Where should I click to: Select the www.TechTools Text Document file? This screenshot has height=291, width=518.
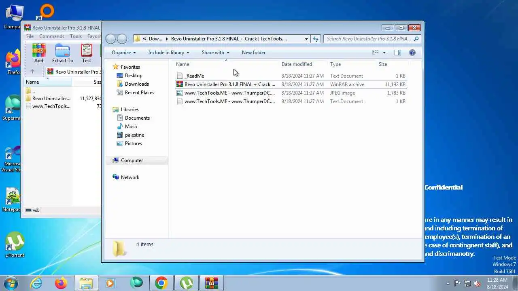(x=291, y=101)
